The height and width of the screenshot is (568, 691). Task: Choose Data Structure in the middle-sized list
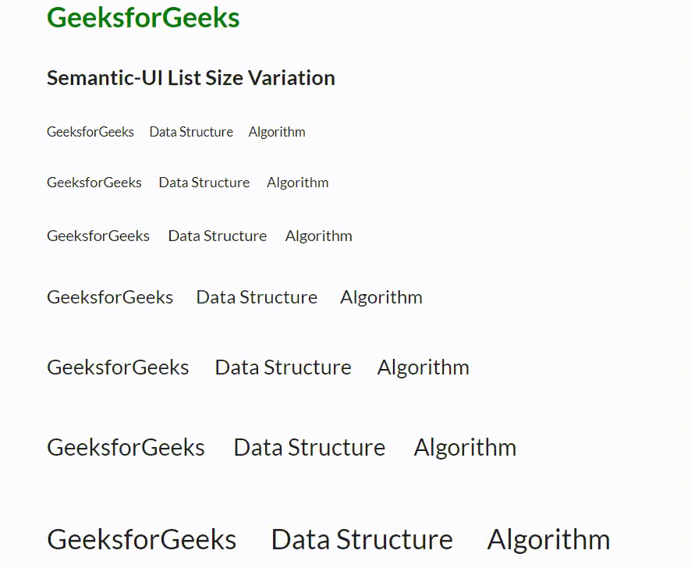(x=257, y=297)
